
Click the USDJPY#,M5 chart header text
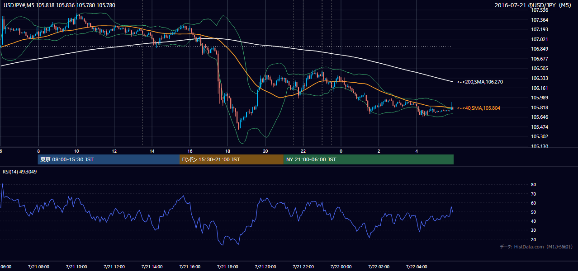59,5
